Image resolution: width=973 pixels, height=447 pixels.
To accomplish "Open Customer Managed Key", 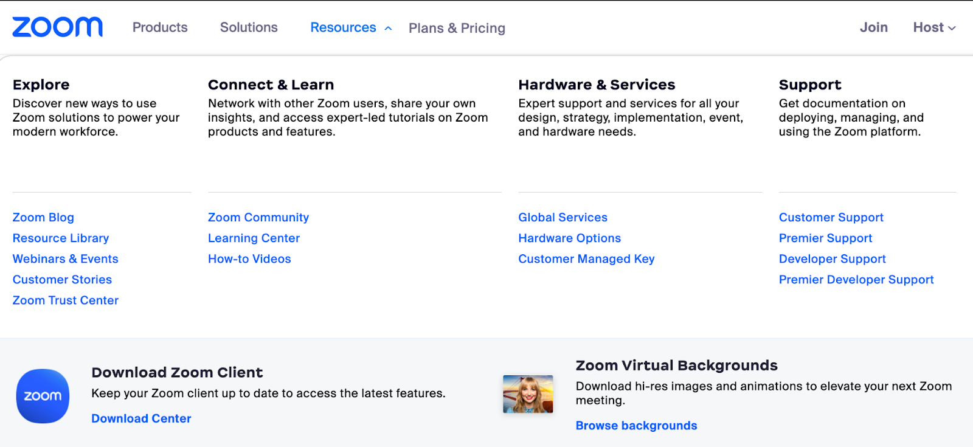I will [x=586, y=258].
